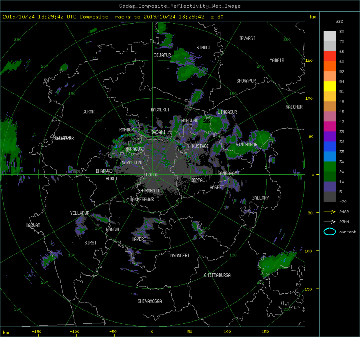The image size is (360, 337).
Task: Click the SIRSI city label
Action: pos(90,243)
